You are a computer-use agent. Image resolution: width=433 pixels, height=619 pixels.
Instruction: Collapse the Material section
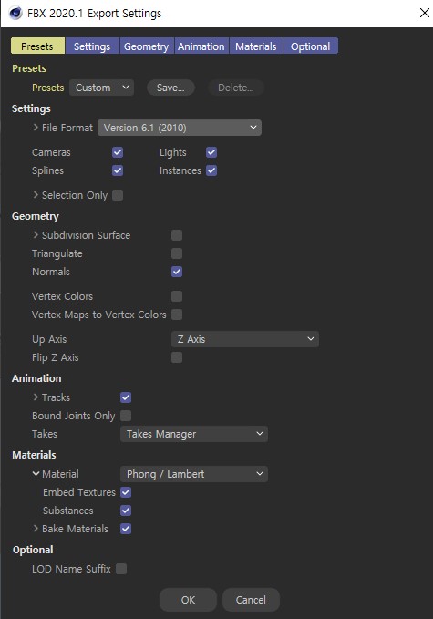36,474
